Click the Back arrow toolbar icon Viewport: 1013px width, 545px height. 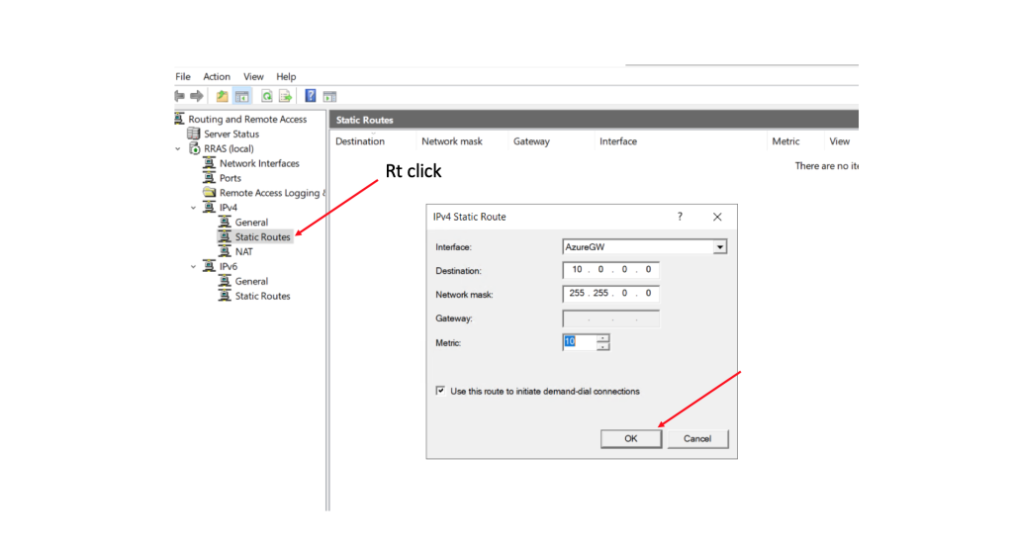180,96
